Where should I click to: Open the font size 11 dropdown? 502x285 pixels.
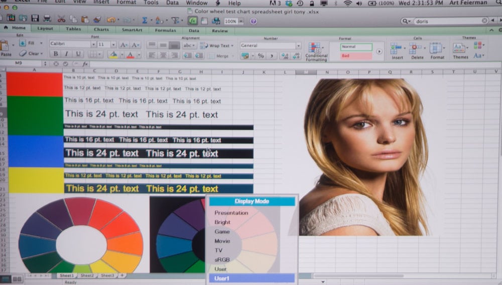coord(113,45)
